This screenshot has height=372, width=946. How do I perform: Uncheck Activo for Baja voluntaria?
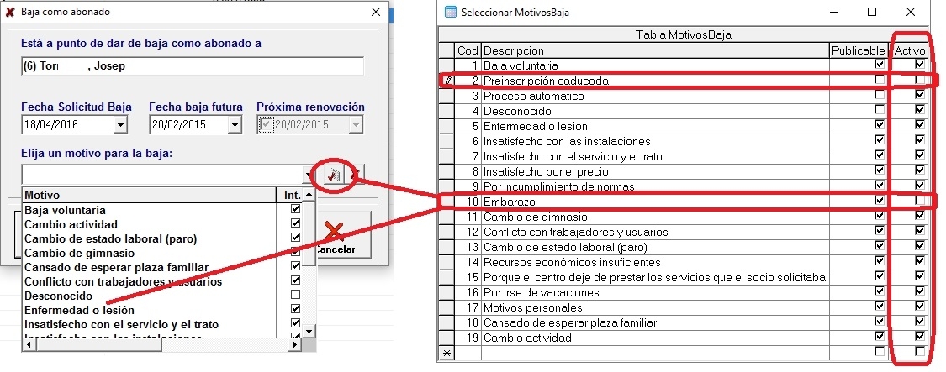click(x=919, y=64)
